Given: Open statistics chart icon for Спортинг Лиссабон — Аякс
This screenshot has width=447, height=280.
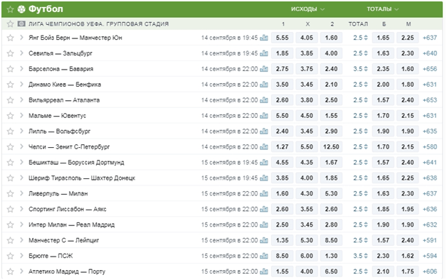Looking at the screenshot, I should pyautogui.click(x=264, y=209).
